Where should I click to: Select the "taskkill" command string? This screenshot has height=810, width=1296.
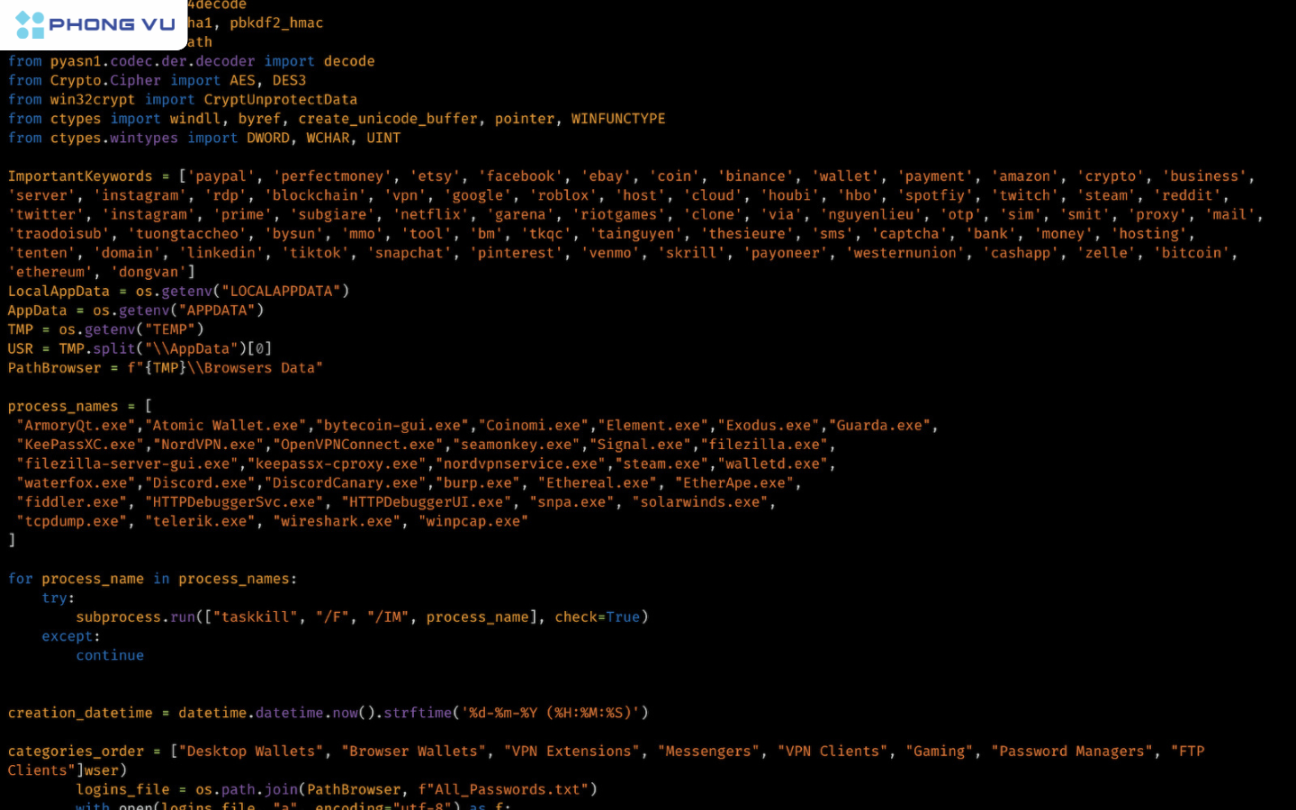256,617
